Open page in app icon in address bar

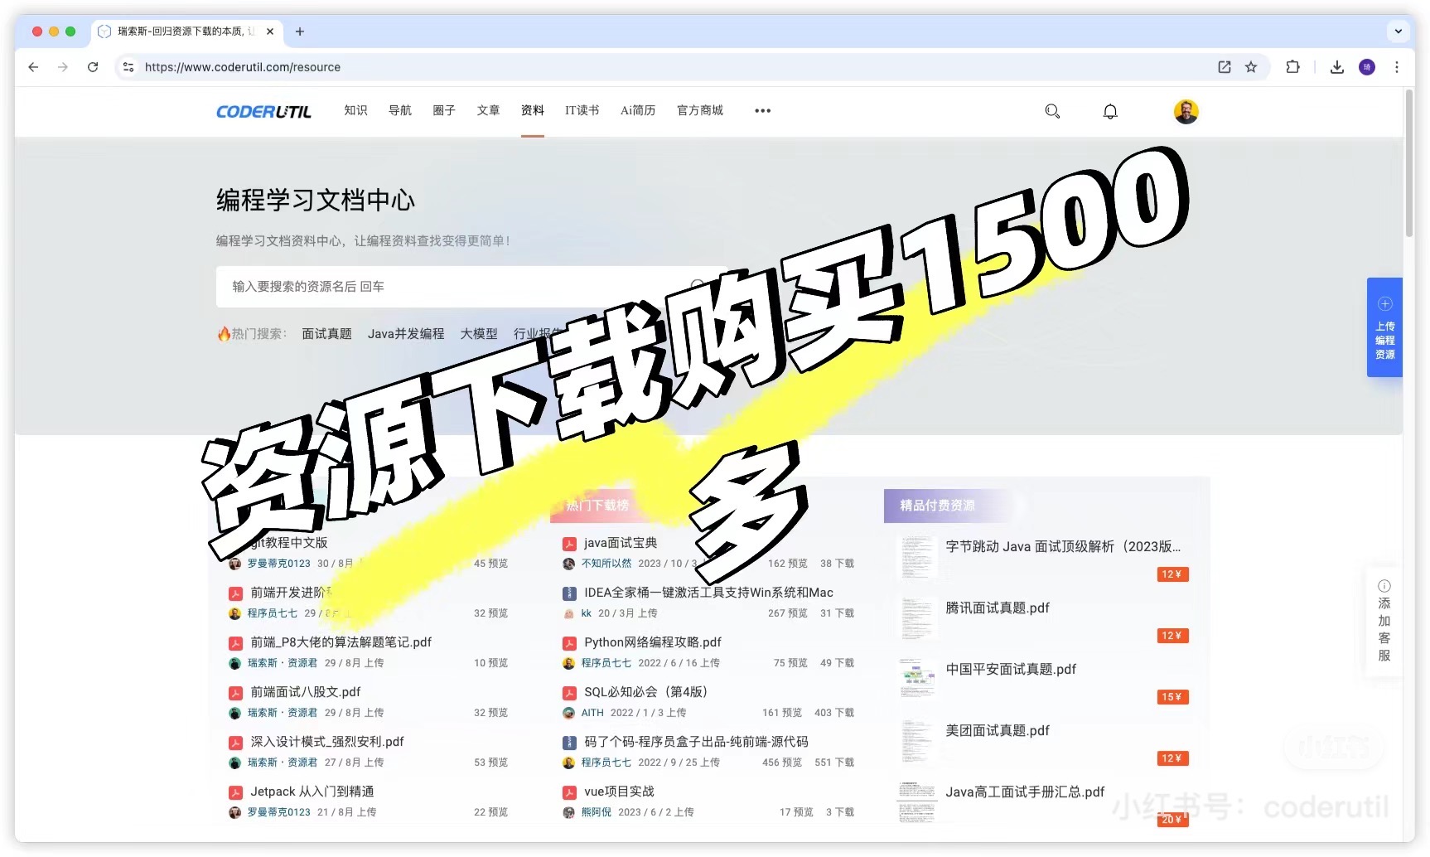click(x=1224, y=67)
